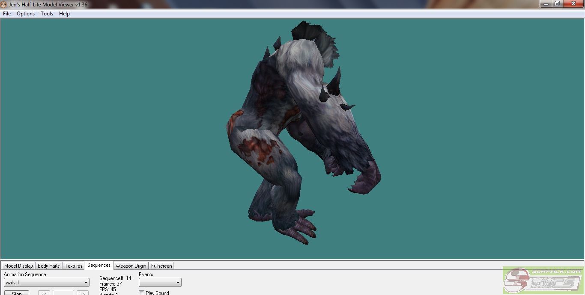
Task: Expand the Animation Sequence dropdown showing walk_l
Action: (x=47, y=283)
